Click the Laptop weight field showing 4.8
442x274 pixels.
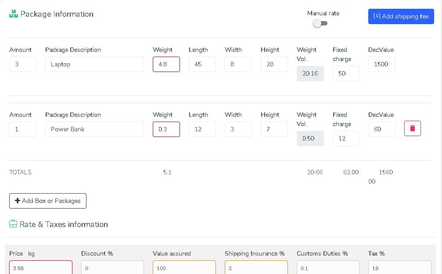pyautogui.click(x=166, y=64)
